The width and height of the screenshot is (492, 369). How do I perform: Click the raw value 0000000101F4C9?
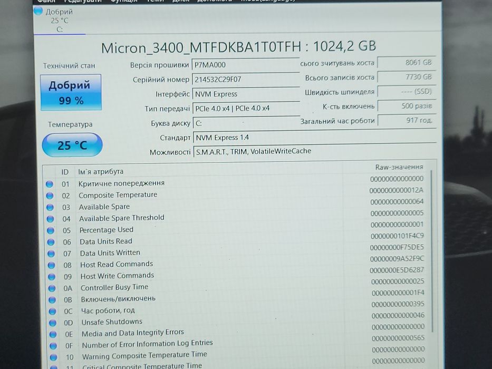point(397,236)
